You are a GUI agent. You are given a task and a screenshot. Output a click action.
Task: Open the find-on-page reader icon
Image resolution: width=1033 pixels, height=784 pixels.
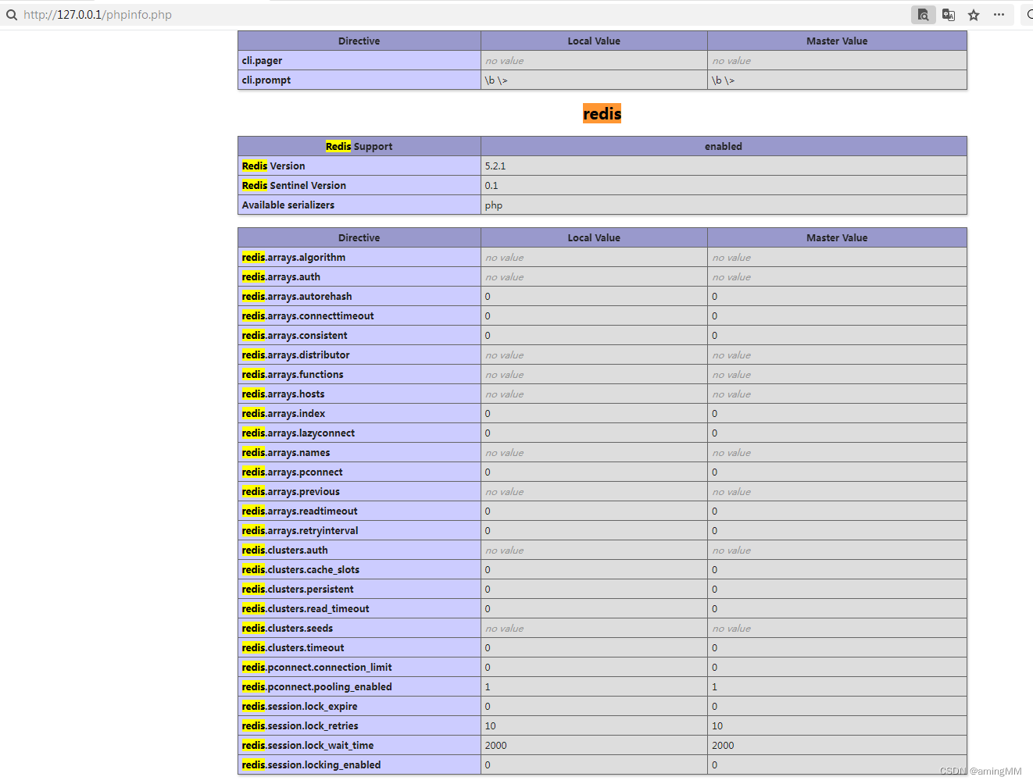point(924,15)
